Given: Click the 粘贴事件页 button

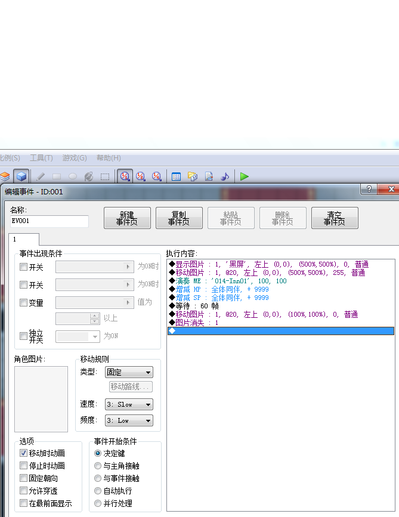Looking at the screenshot, I should click(x=231, y=218).
